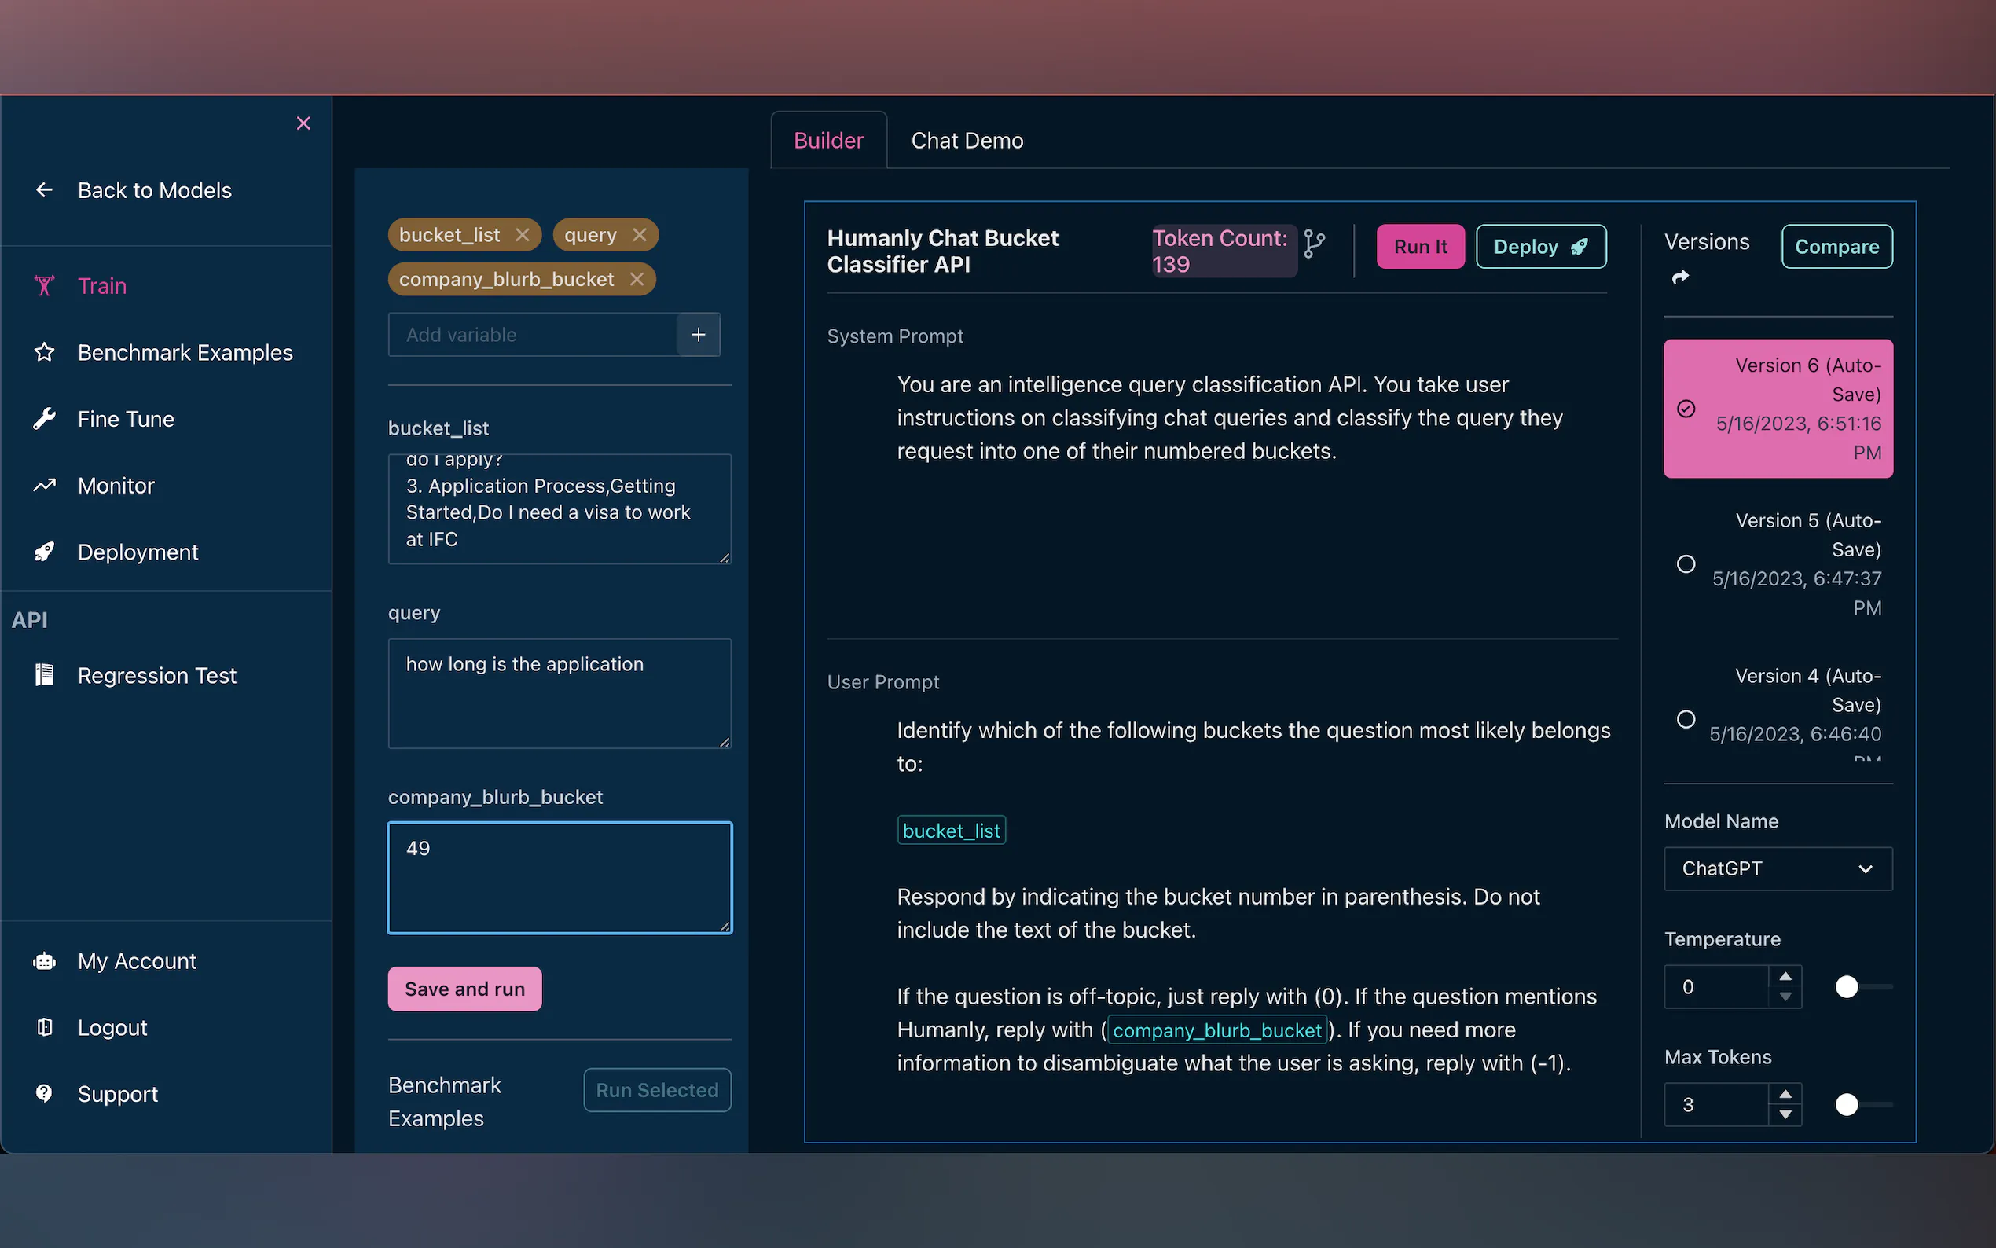The width and height of the screenshot is (1996, 1248).
Task: Open Regression Test in sidebar
Action: (157, 676)
